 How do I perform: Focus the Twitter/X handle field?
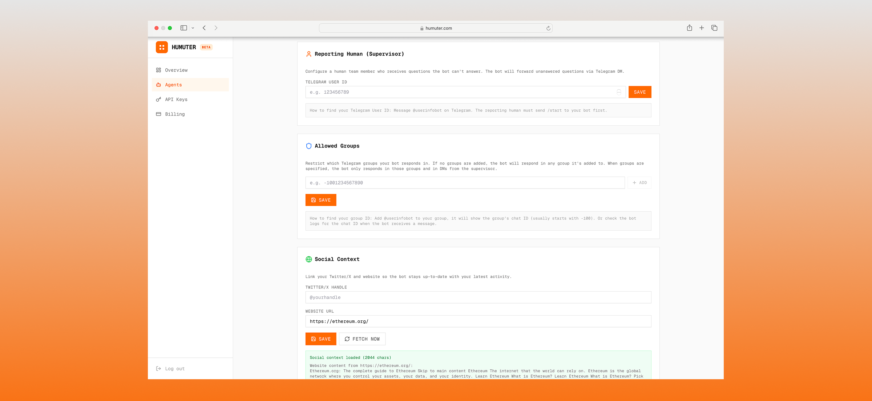pos(478,297)
